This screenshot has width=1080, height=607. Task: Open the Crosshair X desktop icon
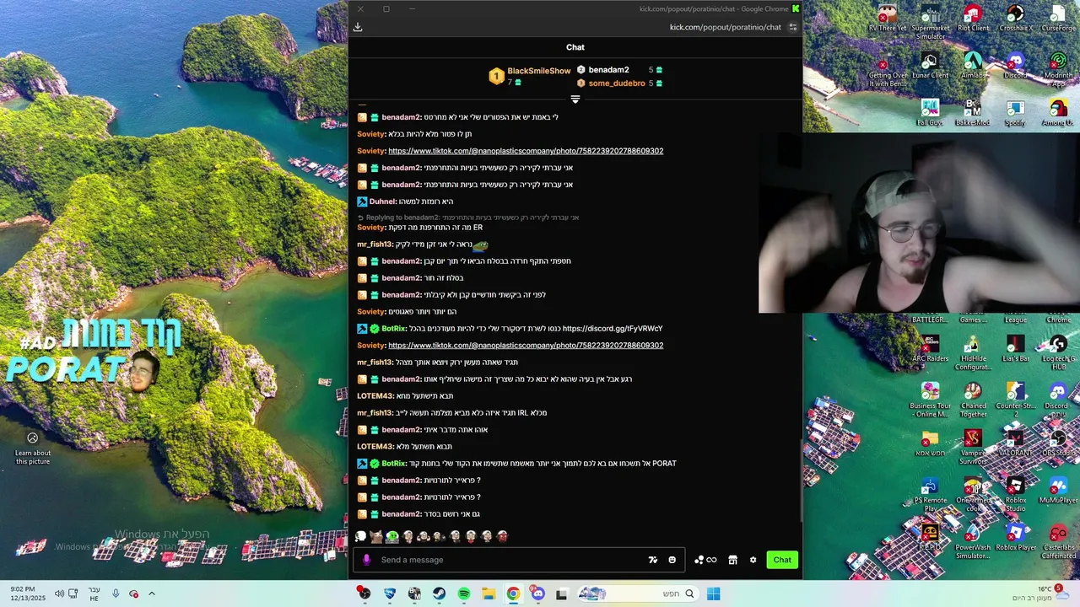tap(1015, 19)
